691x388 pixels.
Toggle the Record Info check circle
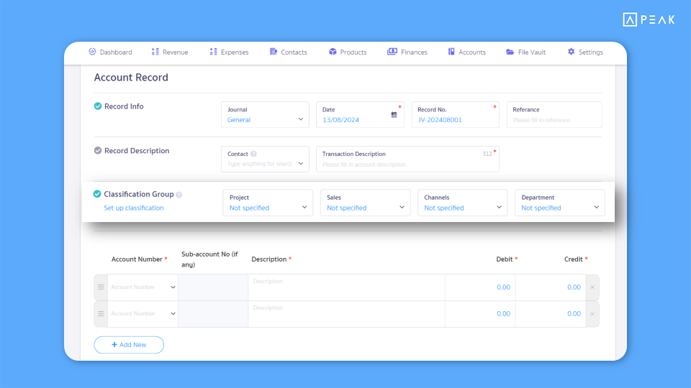point(98,106)
